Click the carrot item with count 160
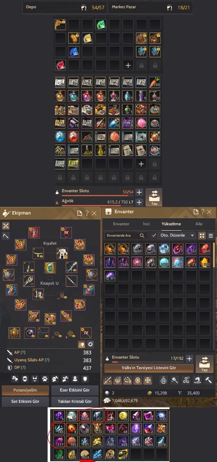Viewport: 217px width, 462px height. click(x=155, y=82)
